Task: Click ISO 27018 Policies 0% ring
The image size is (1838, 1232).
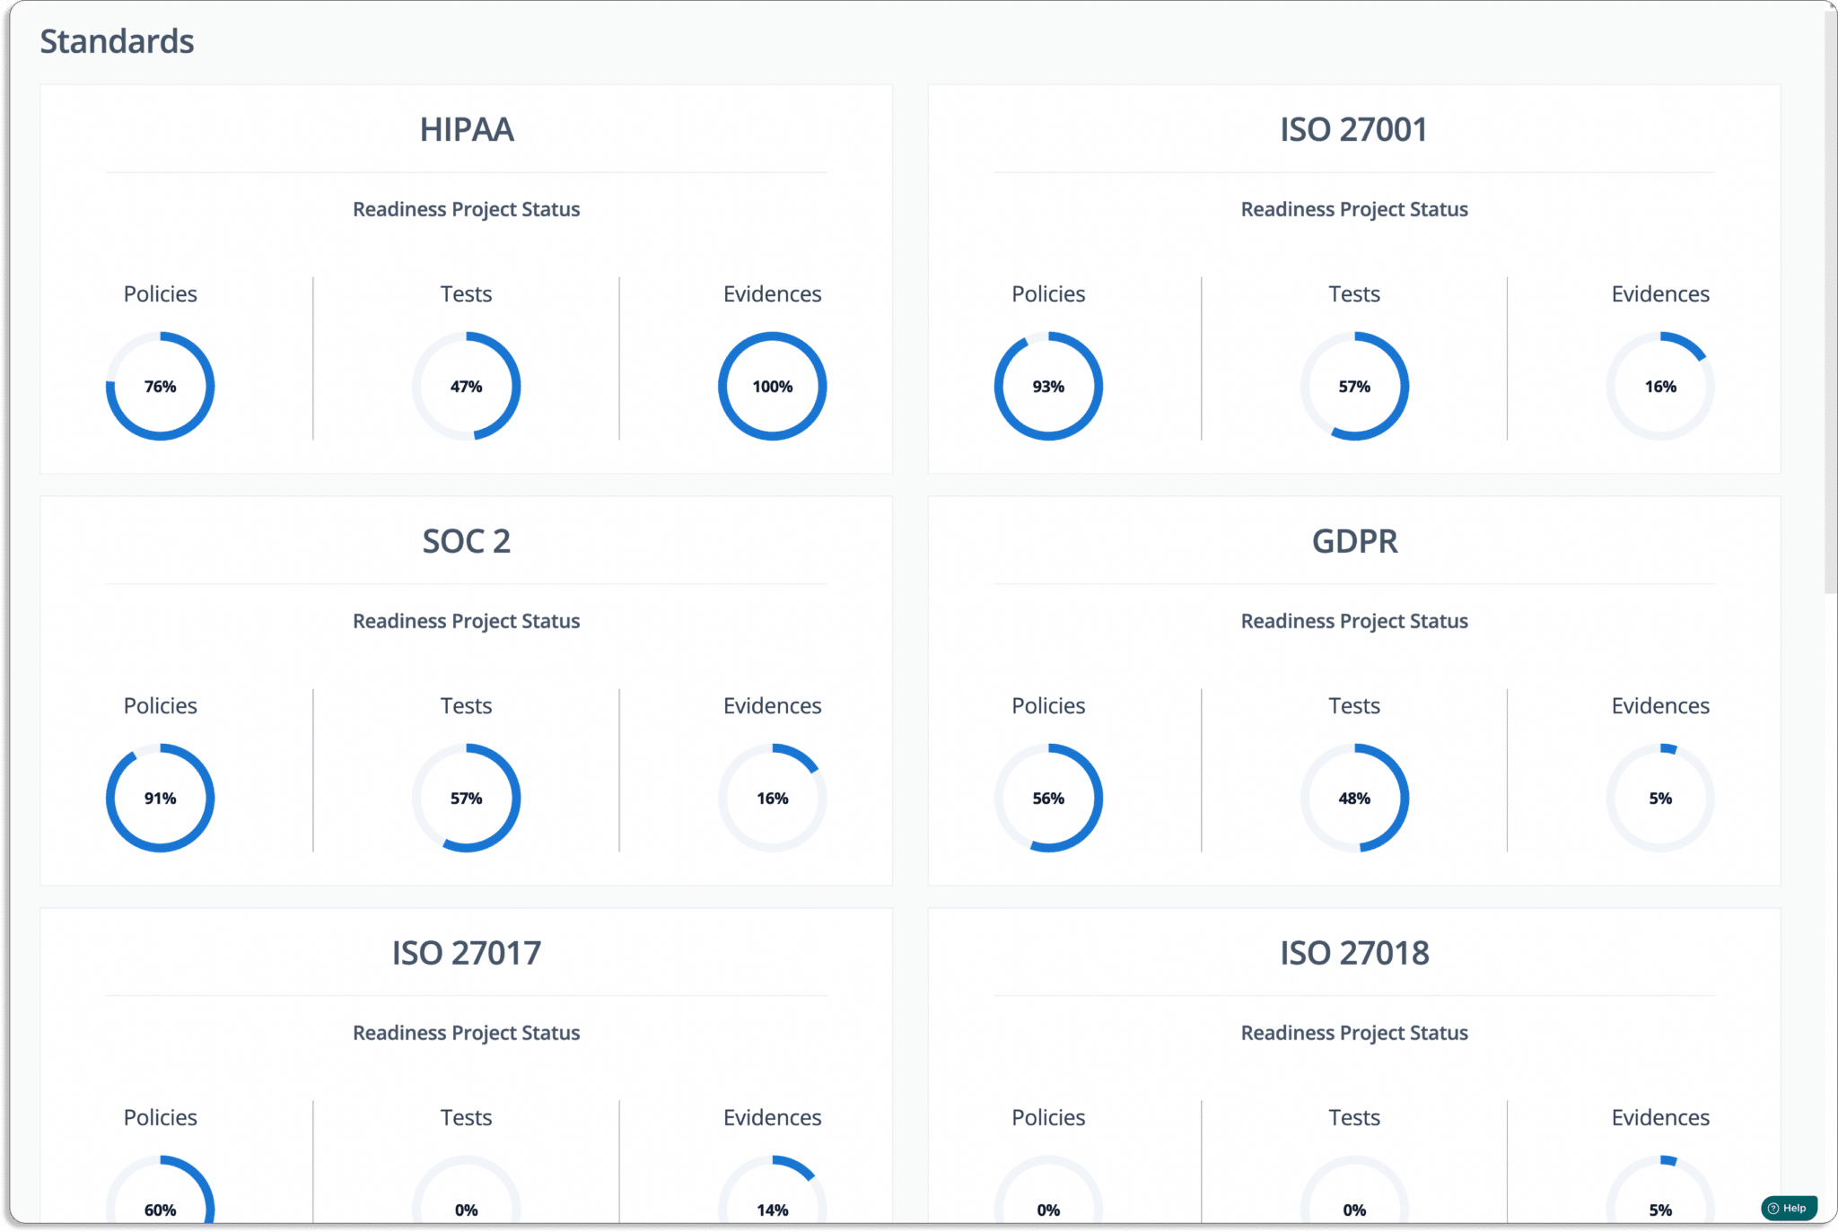Action: (1048, 1190)
